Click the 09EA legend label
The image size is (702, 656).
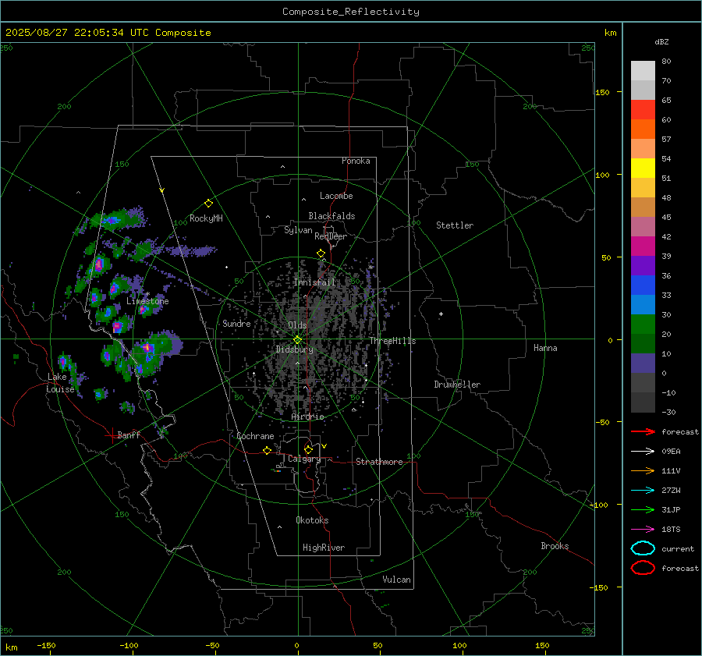(671, 452)
